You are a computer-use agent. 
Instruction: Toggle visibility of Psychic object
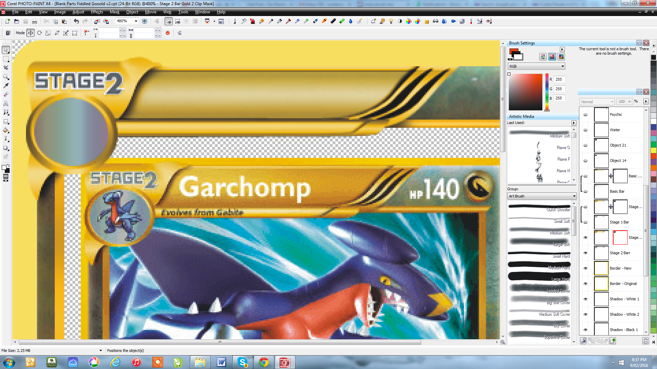click(585, 114)
